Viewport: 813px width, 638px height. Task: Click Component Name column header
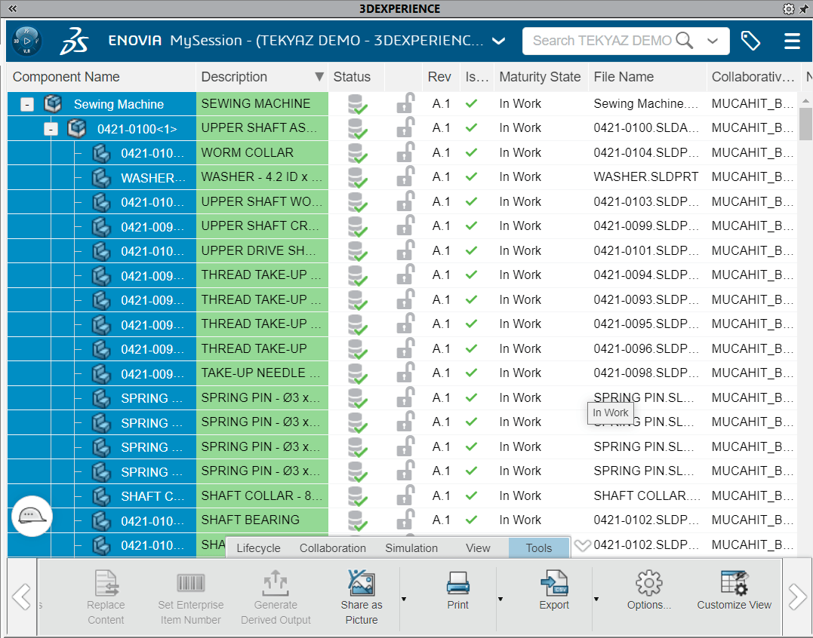coord(102,77)
